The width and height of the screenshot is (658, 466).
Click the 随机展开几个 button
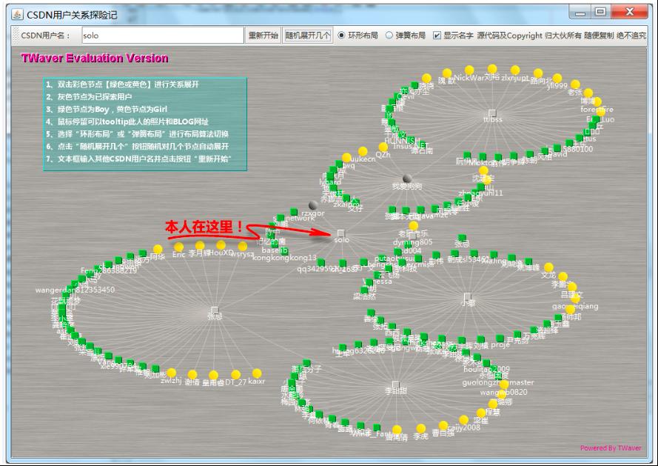[308, 36]
